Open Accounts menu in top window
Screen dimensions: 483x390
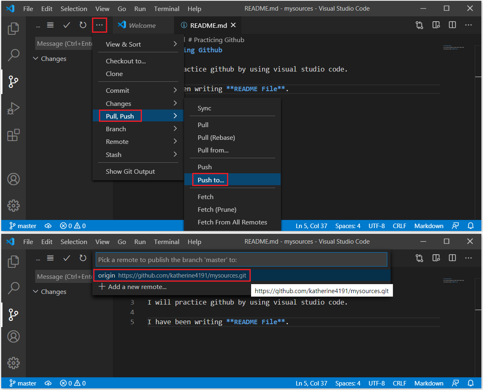tap(13, 179)
